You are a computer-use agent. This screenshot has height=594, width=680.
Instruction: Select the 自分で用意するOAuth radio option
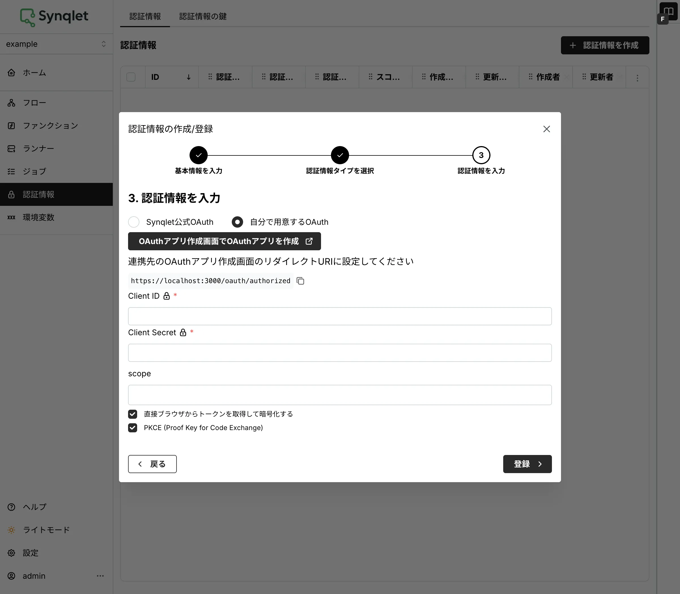click(237, 222)
